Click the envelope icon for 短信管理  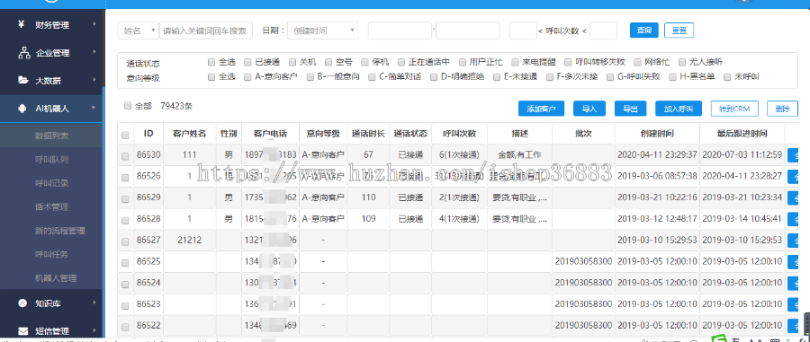click(22, 330)
